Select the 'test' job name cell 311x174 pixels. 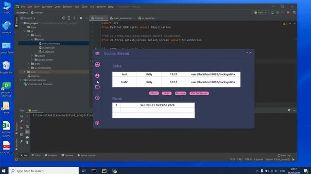tap(124, 74)
